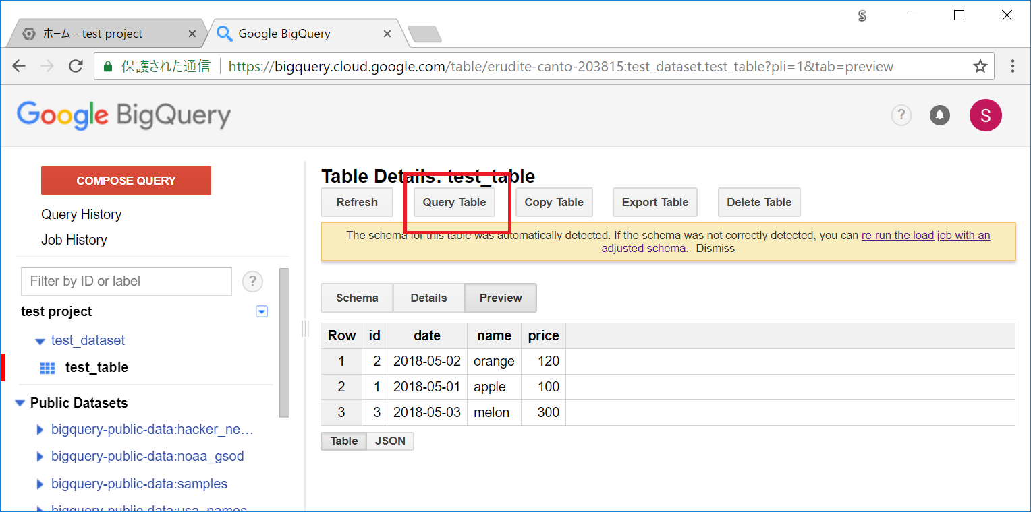Open the Schema tab

click(x=357, y=298)
